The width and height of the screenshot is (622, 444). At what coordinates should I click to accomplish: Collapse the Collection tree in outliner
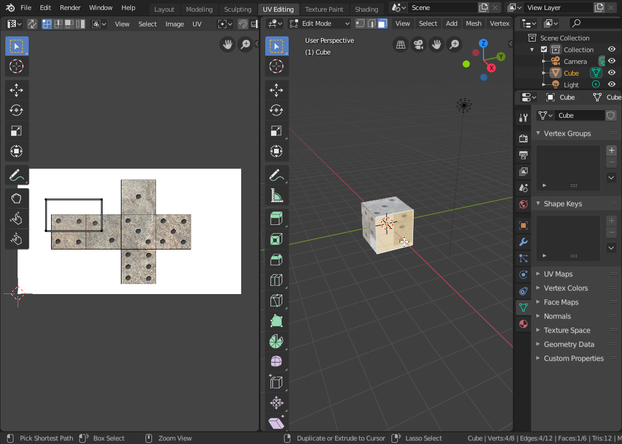532,50
